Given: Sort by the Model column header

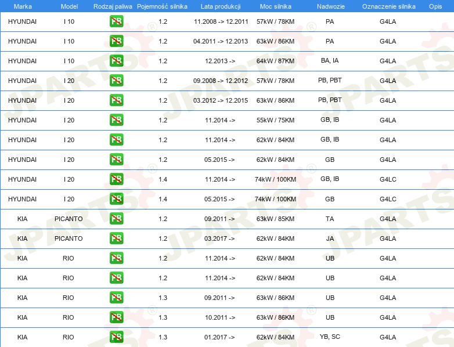Looking at the screenshot, I should tap(69, 6).
